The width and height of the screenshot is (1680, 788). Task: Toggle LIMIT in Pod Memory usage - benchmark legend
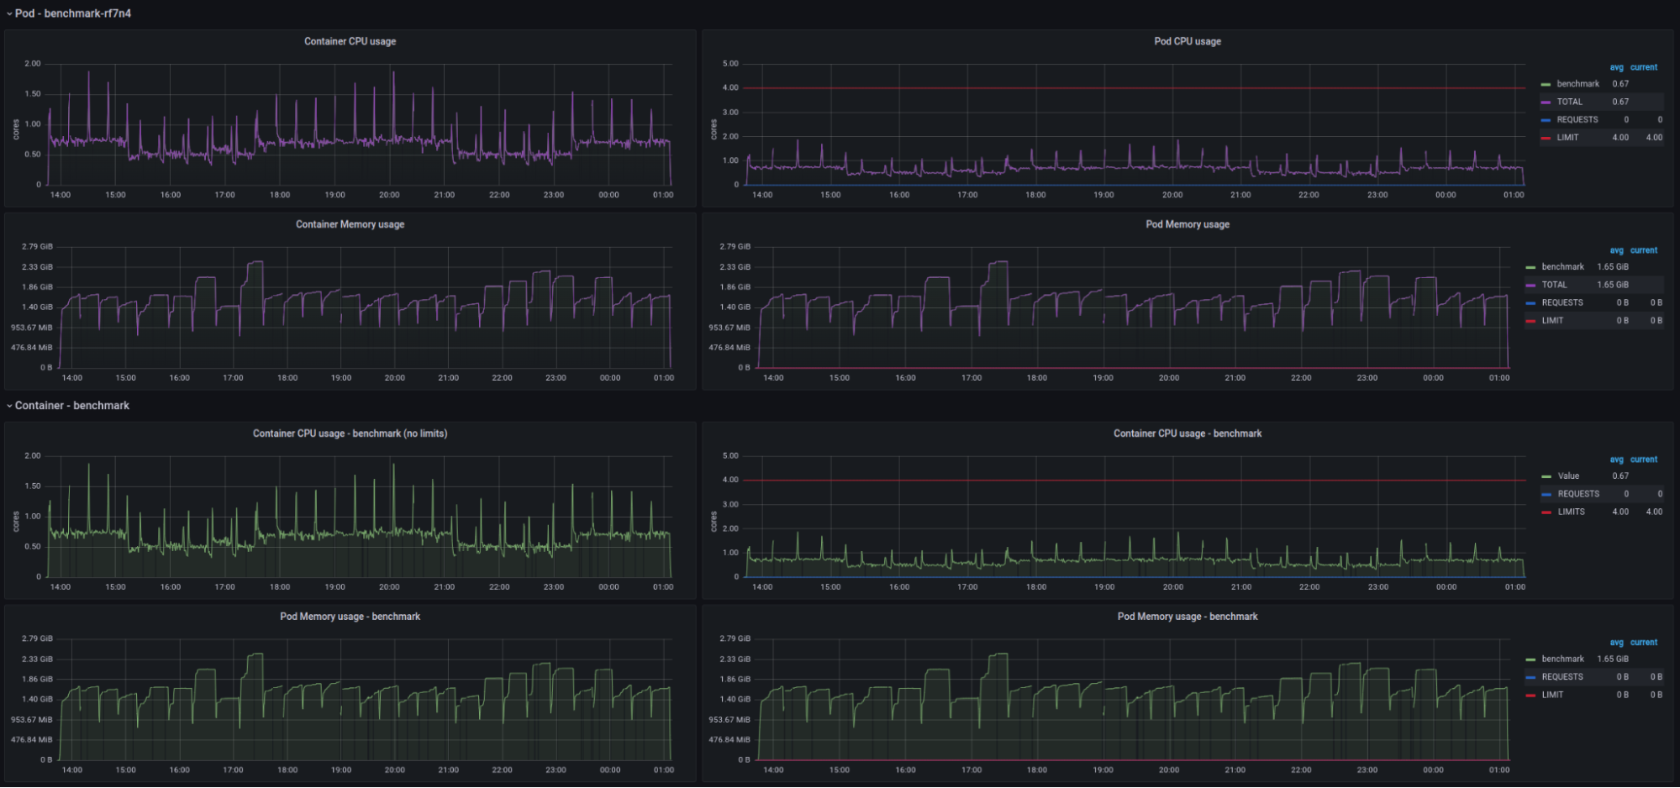coord(1552,696)
